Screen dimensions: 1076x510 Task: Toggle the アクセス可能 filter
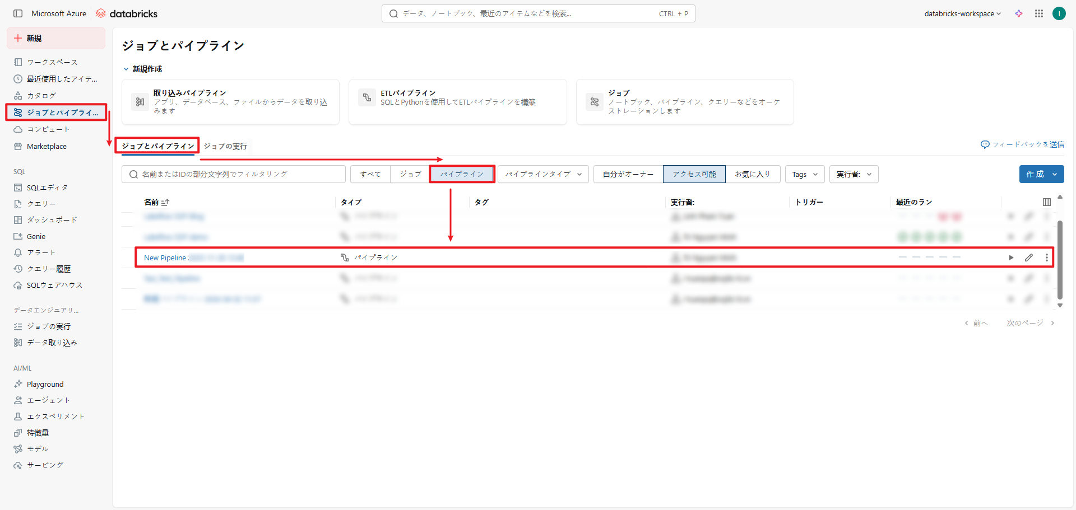(694, 174)
